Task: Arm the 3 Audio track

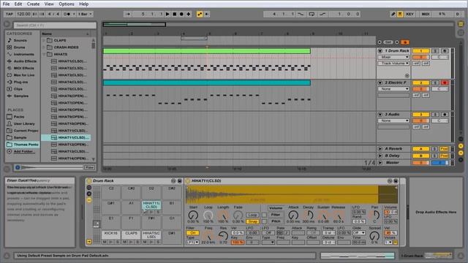Action: coord(445,115)
